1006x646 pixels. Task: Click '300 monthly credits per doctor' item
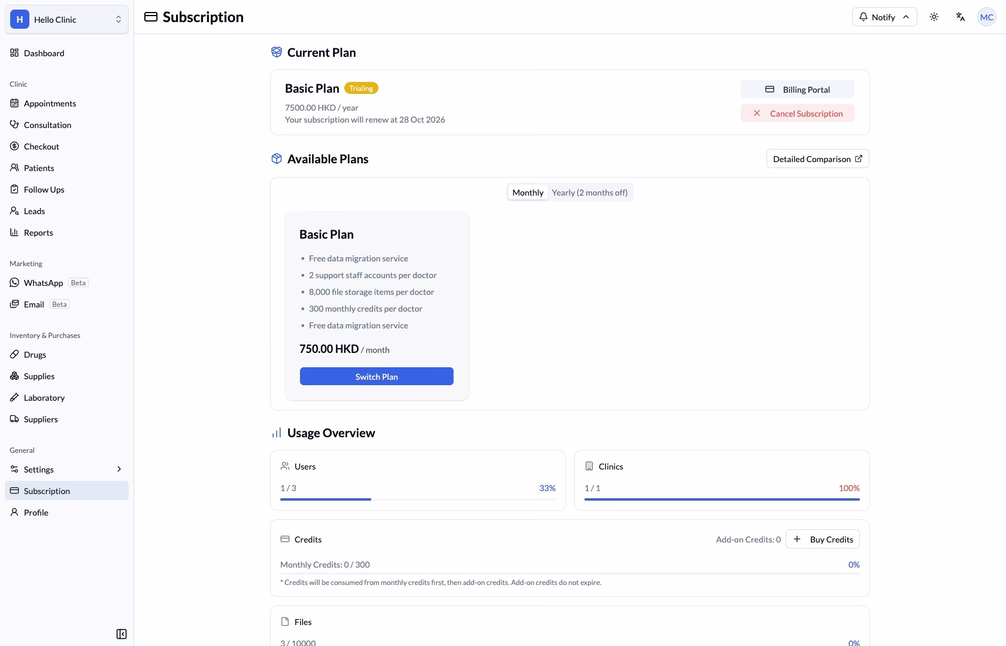pos(365,309)
